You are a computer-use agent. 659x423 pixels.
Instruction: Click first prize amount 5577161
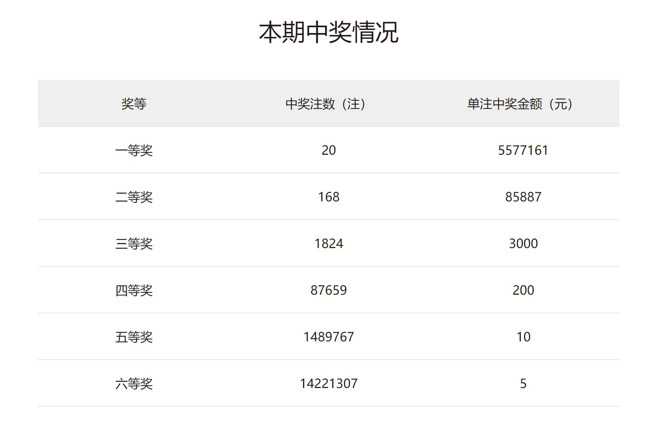pyautogui.click(x=523, y=150)
